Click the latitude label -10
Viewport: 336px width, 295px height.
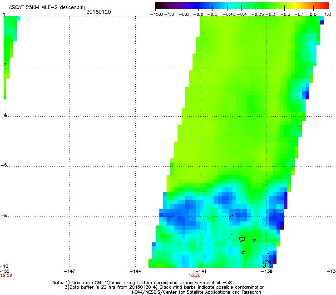tap(4, 266)
